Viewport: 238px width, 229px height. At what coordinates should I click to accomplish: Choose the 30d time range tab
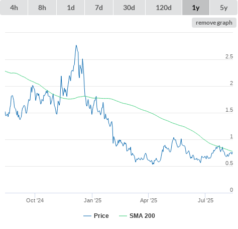click(129, 8)
